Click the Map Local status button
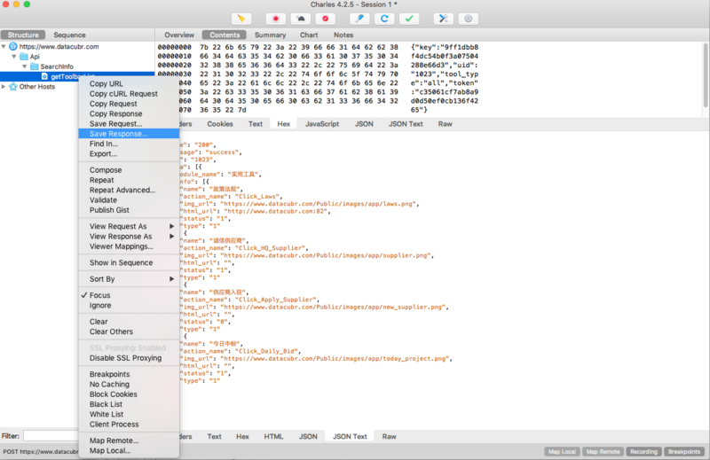This screenshot has height=460, width=710. point(562,451)
